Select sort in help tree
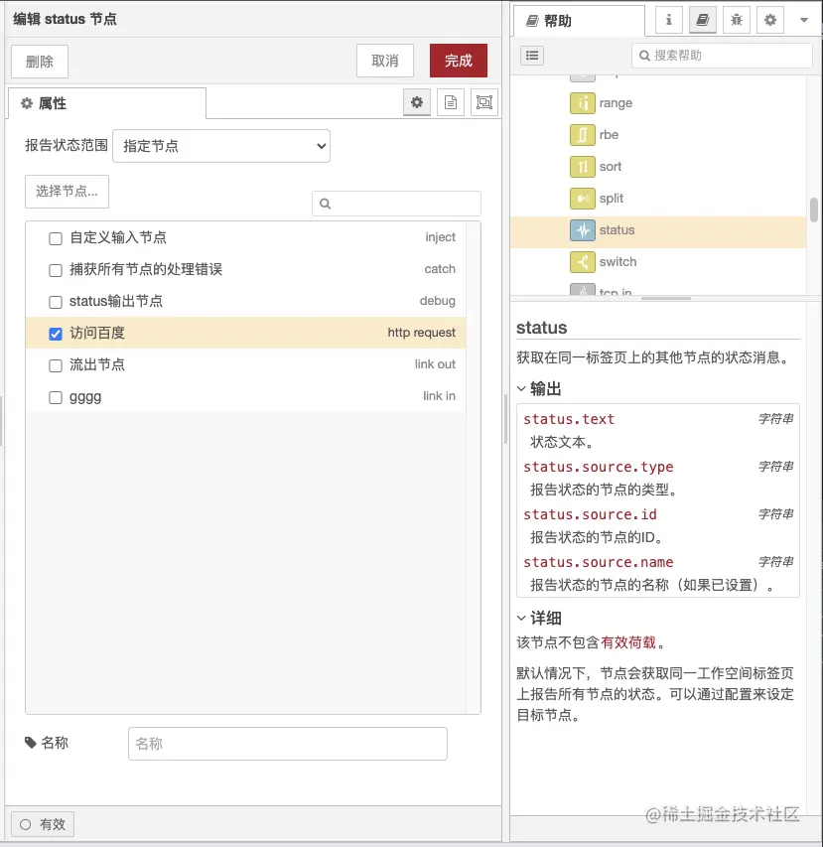 pyautogui.click(x=611, y=167)
